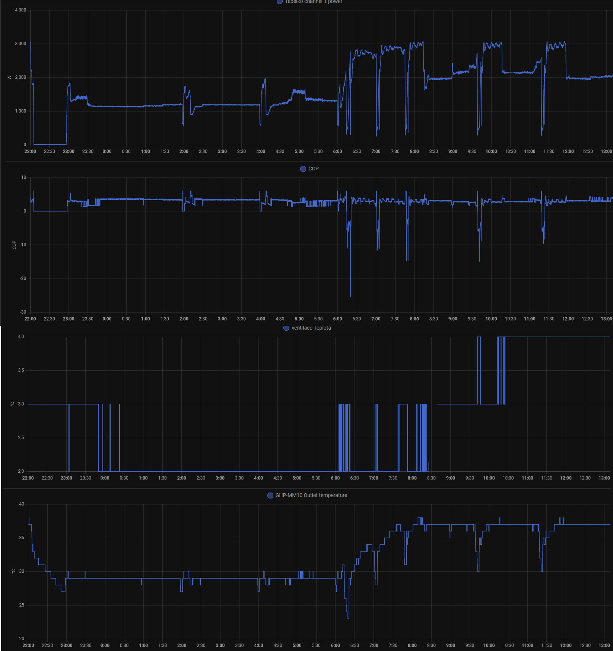Click the W unit label of the power chart
The height and width of the screenshot is (651, 613).
9,78
